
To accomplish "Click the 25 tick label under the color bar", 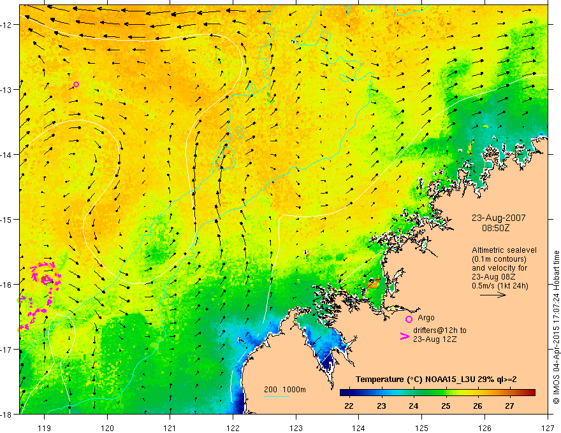I will (x=446, y=406).
